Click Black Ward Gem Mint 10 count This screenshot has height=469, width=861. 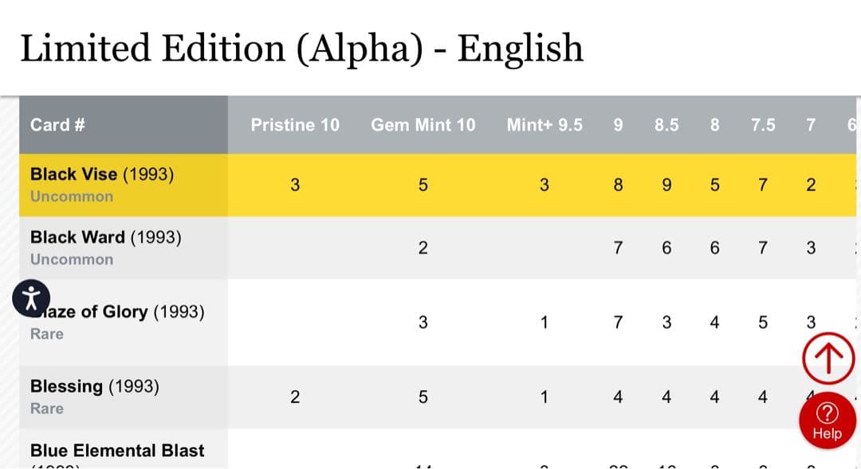point(423,248)
